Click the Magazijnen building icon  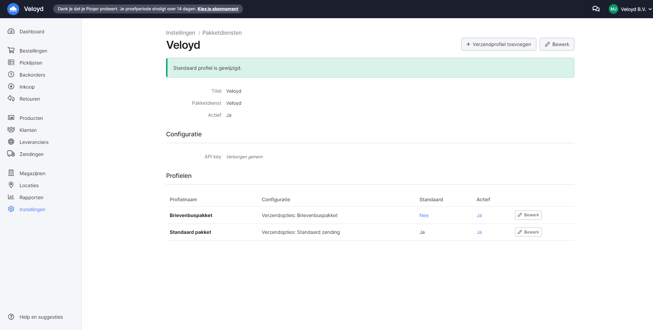[x=11, y=173]
